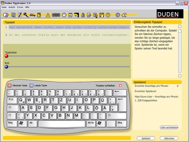Screen dimensions: 189x142
Task: Minimize the Duden Tipptrainer window
Action: [x=177, y=3]
